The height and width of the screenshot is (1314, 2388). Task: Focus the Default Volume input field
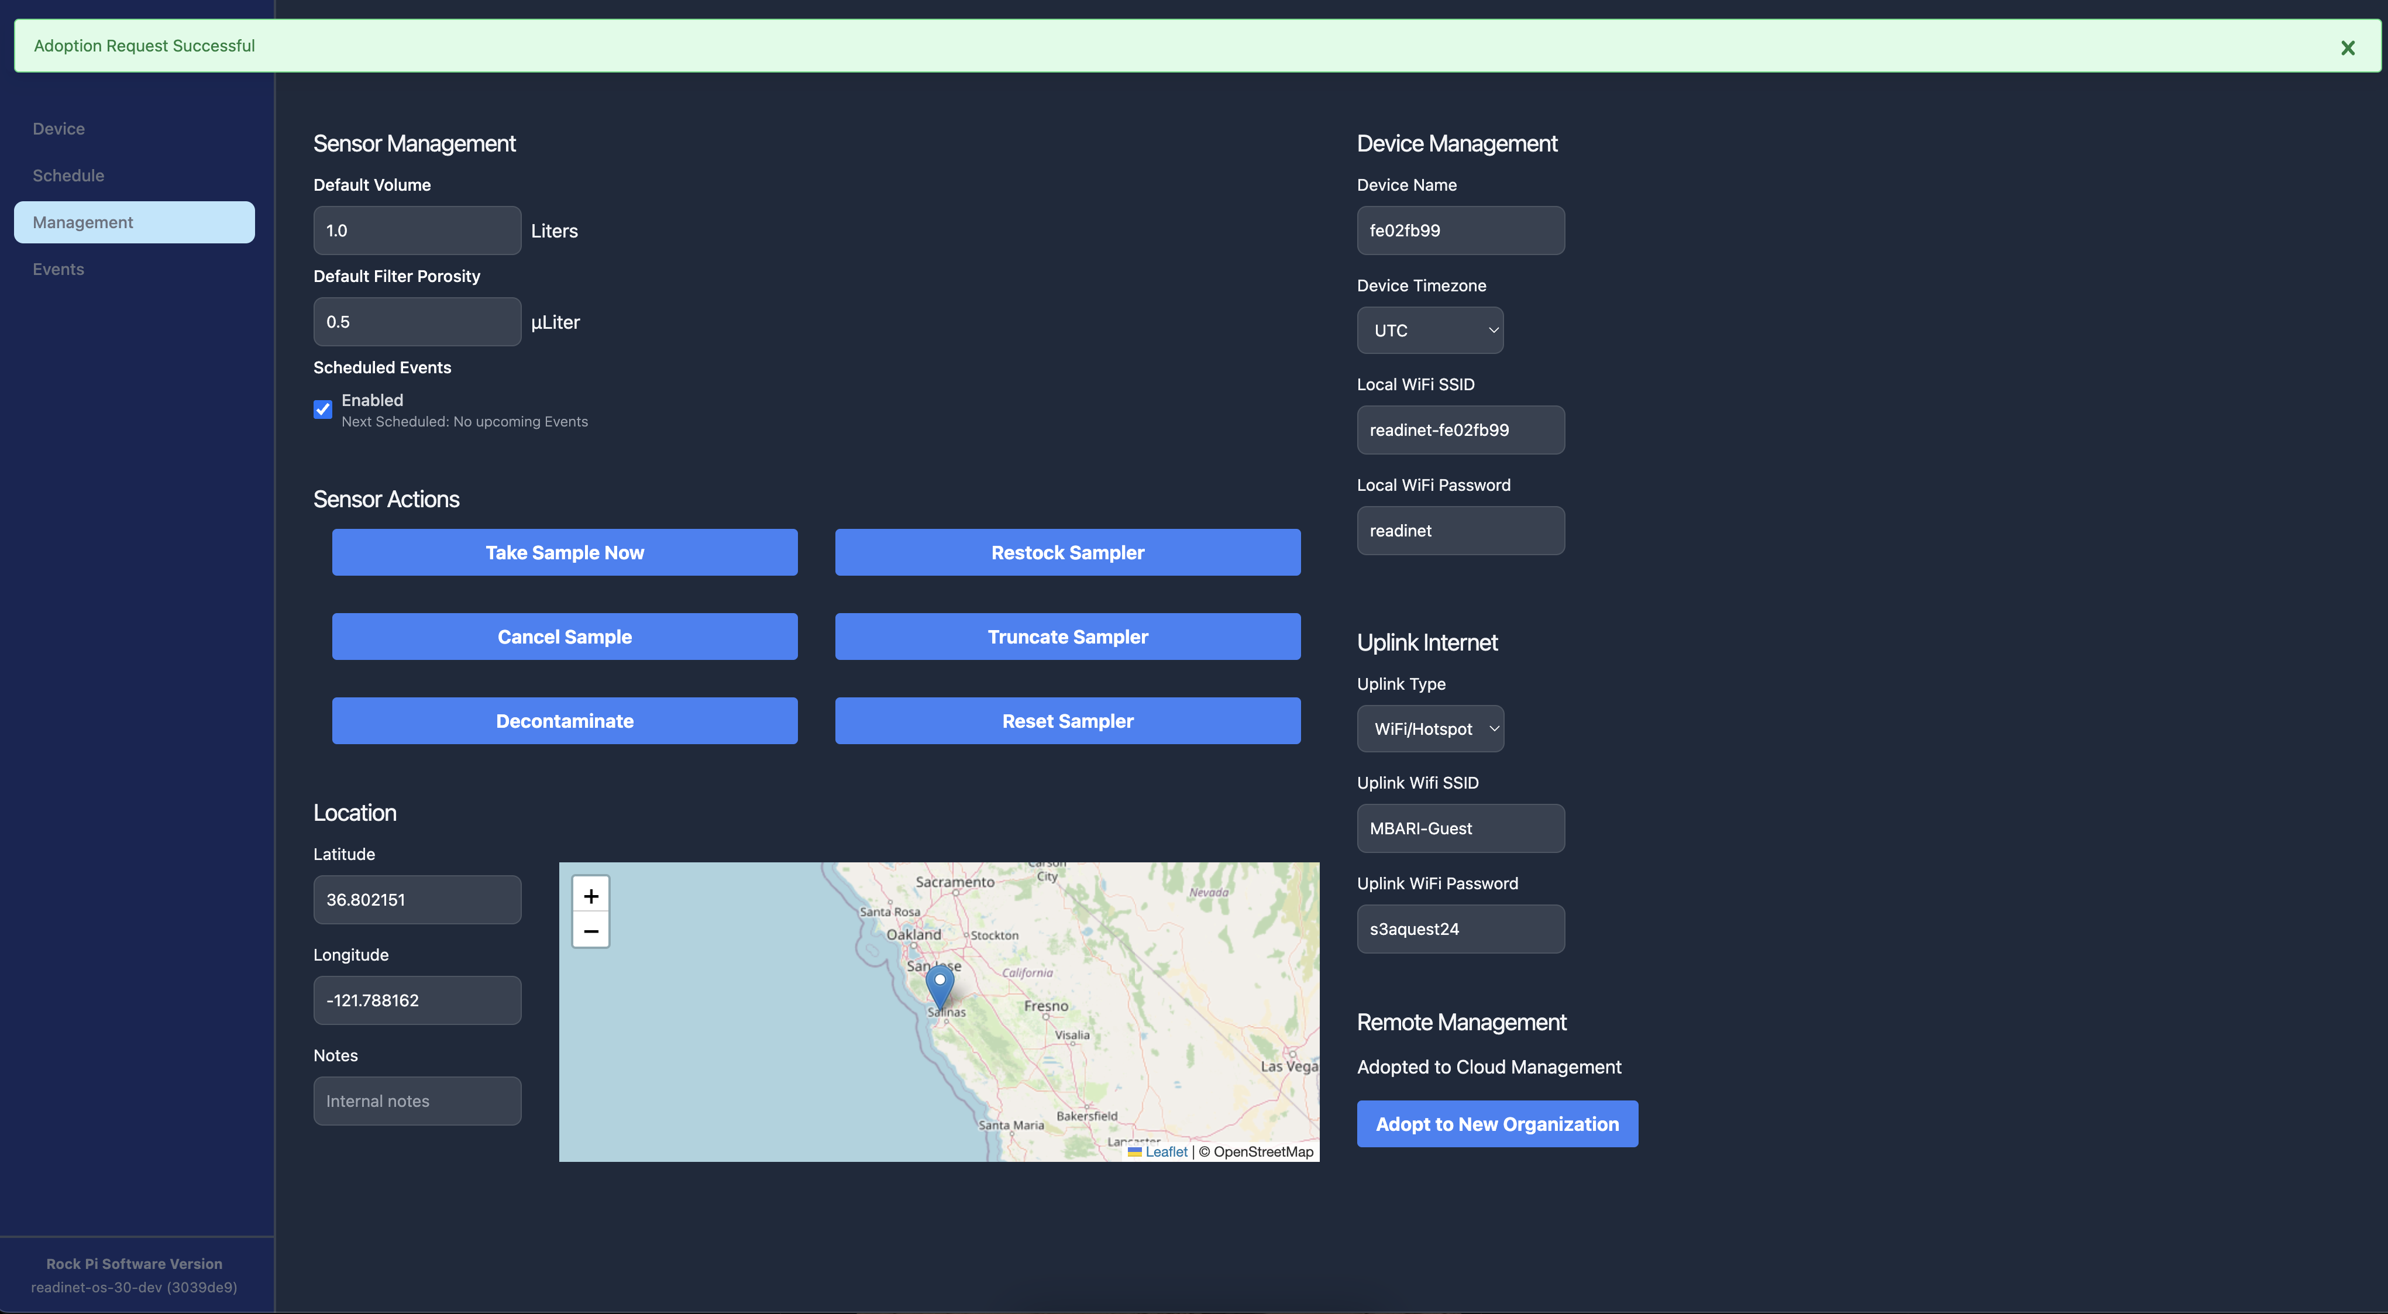[417, 231]
